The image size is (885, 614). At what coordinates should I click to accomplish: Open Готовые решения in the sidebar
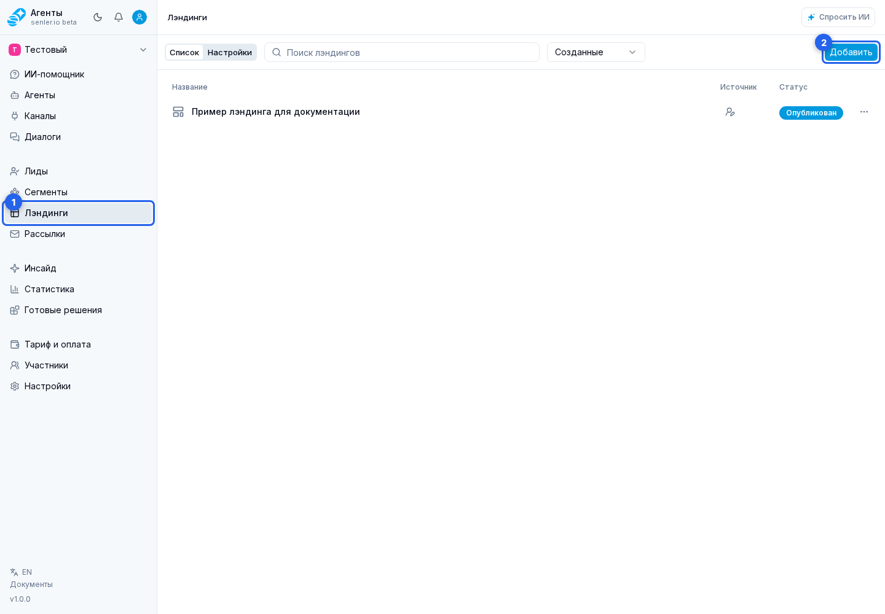[x=79, y=310]
